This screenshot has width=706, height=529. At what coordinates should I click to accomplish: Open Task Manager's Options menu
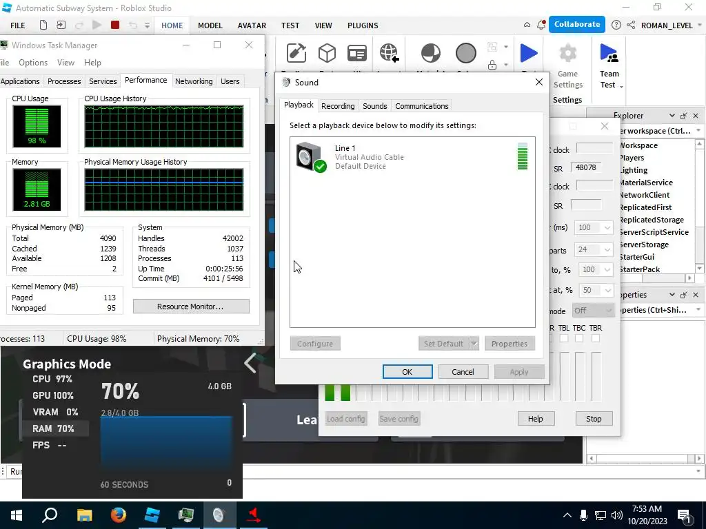tap(33, 63)
